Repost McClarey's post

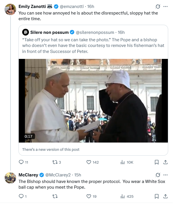55,196
